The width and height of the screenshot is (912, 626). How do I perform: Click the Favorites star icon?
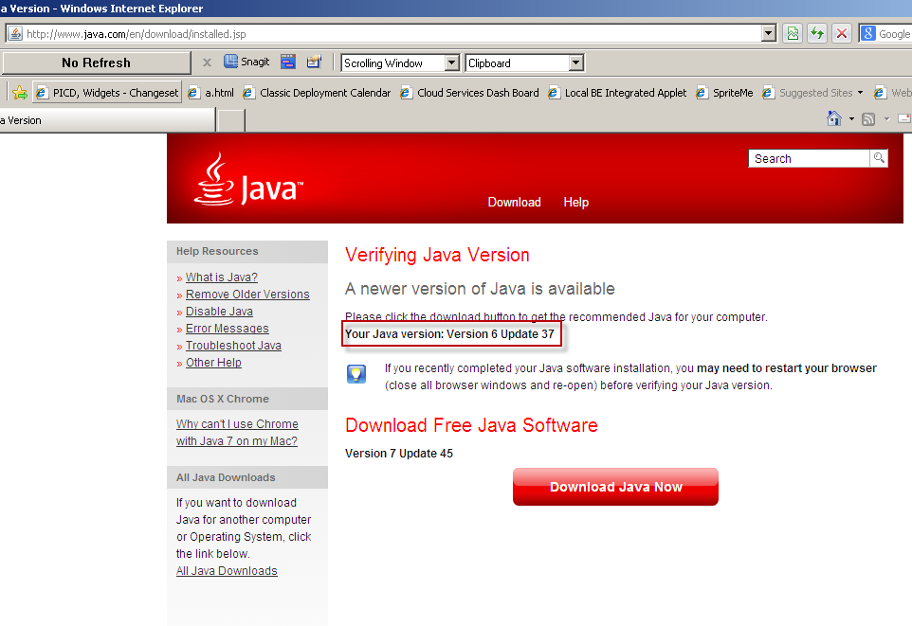coord(20,93)
